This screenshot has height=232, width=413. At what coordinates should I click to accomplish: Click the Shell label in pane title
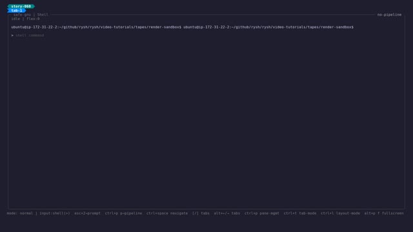43,15
